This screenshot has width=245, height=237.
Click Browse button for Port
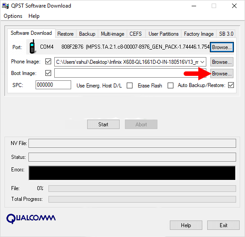tap(222, 47)
